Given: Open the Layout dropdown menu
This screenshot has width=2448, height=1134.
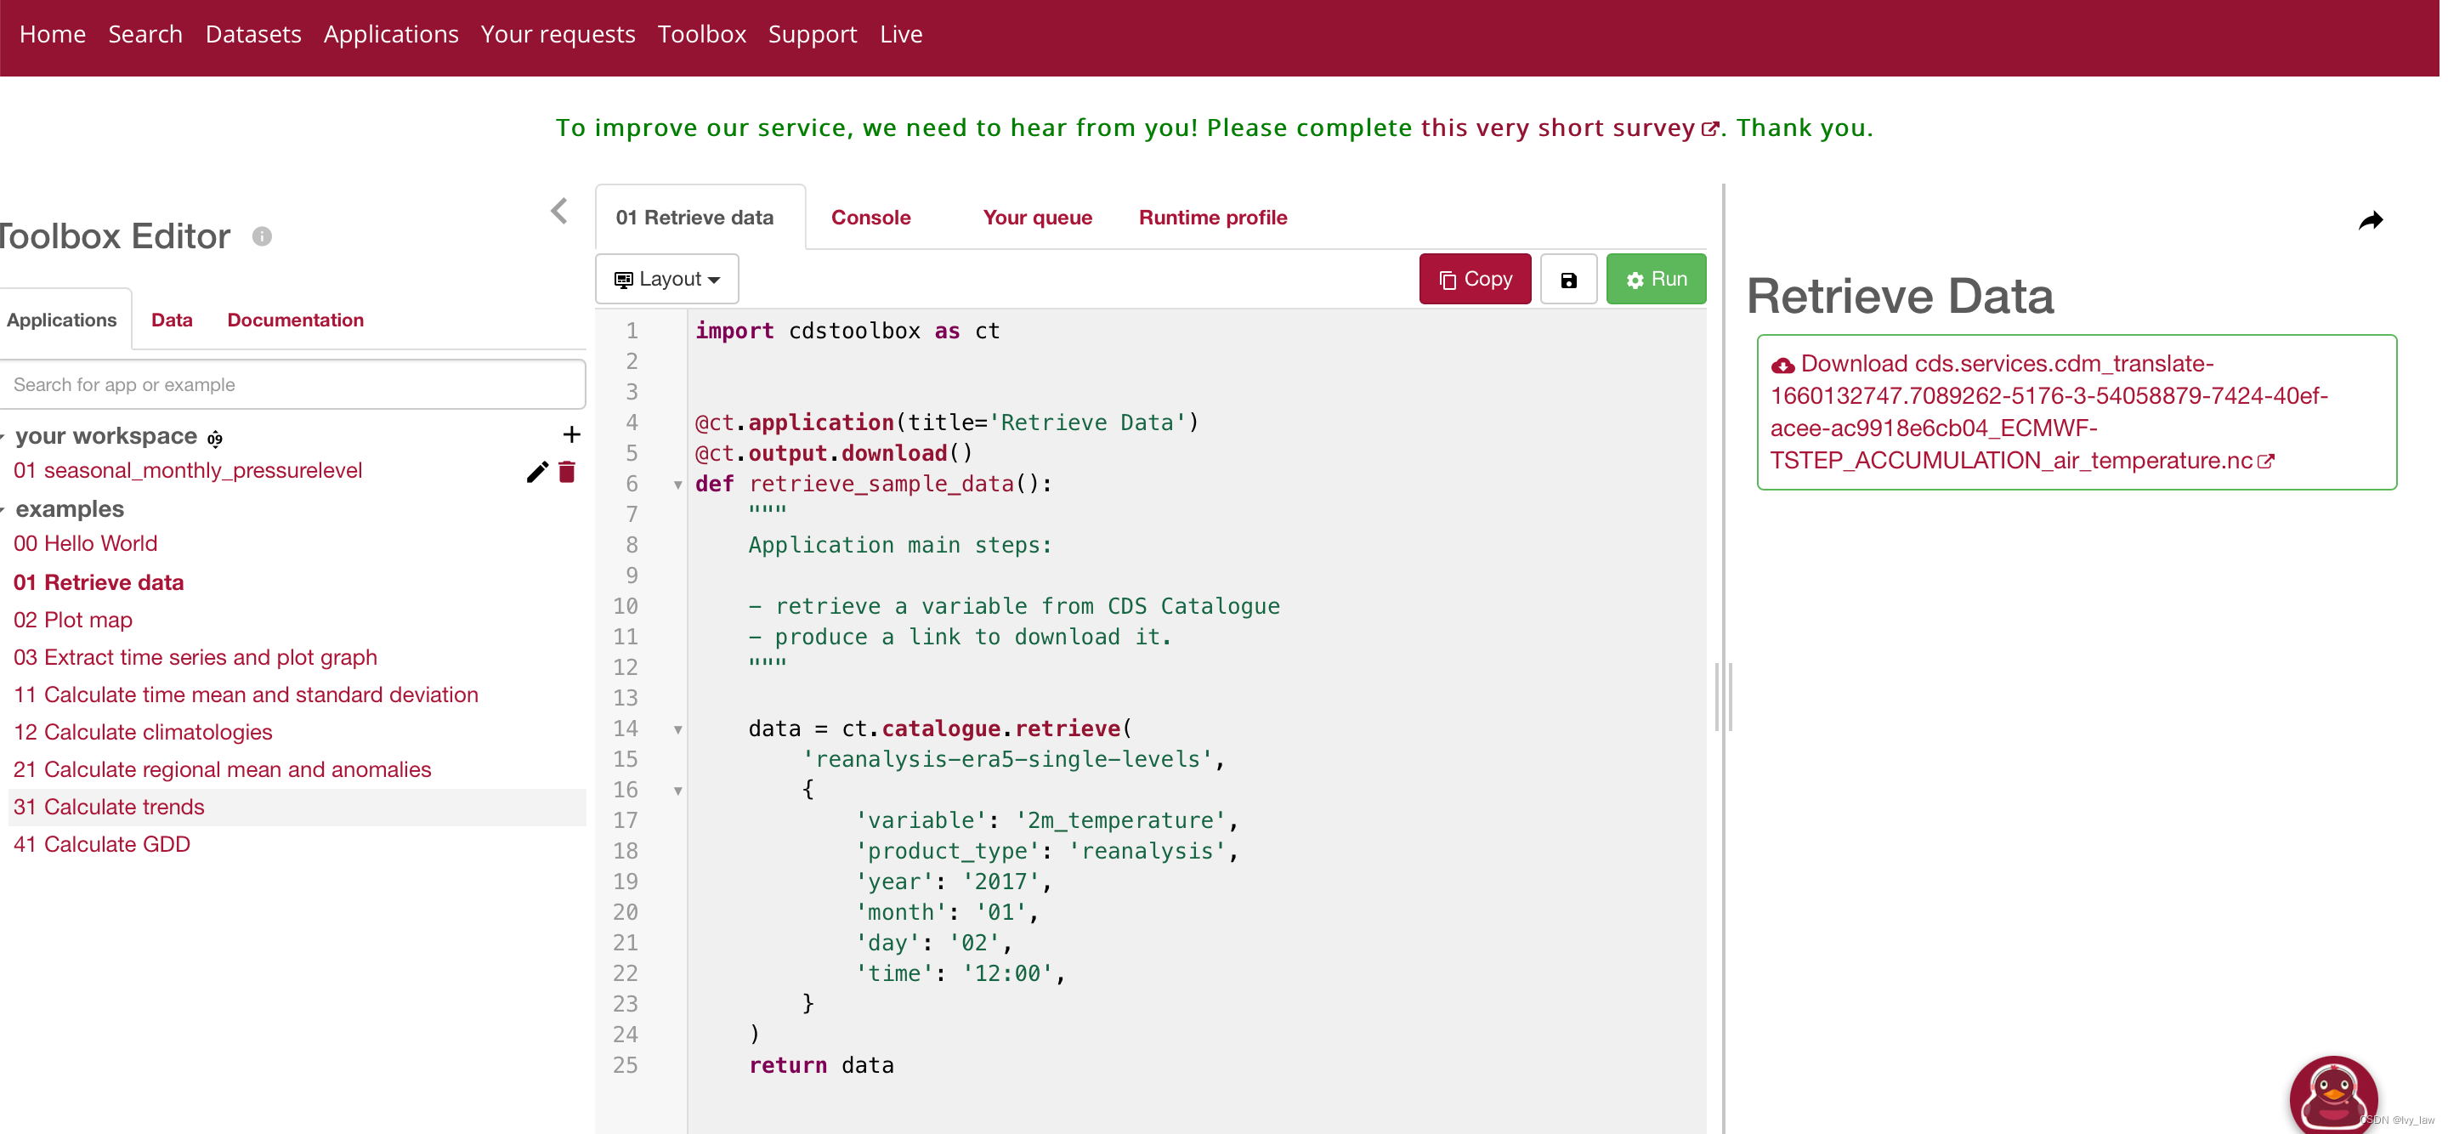Looking at the screenshot, I should (668, 280).
